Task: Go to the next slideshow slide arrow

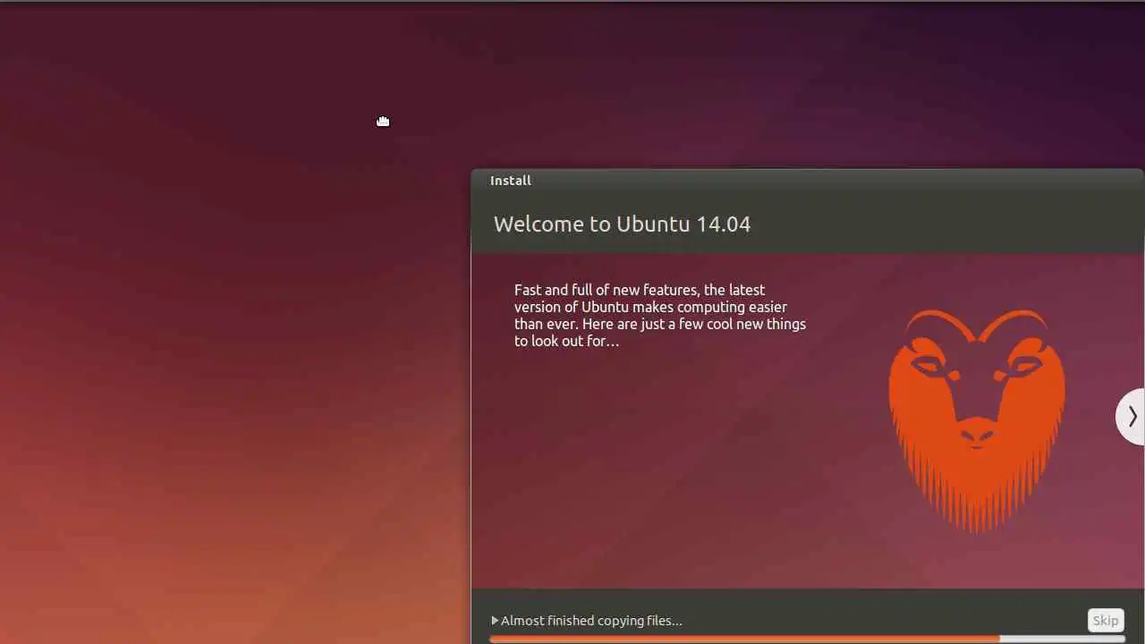Action: [x=1132, y=416]
